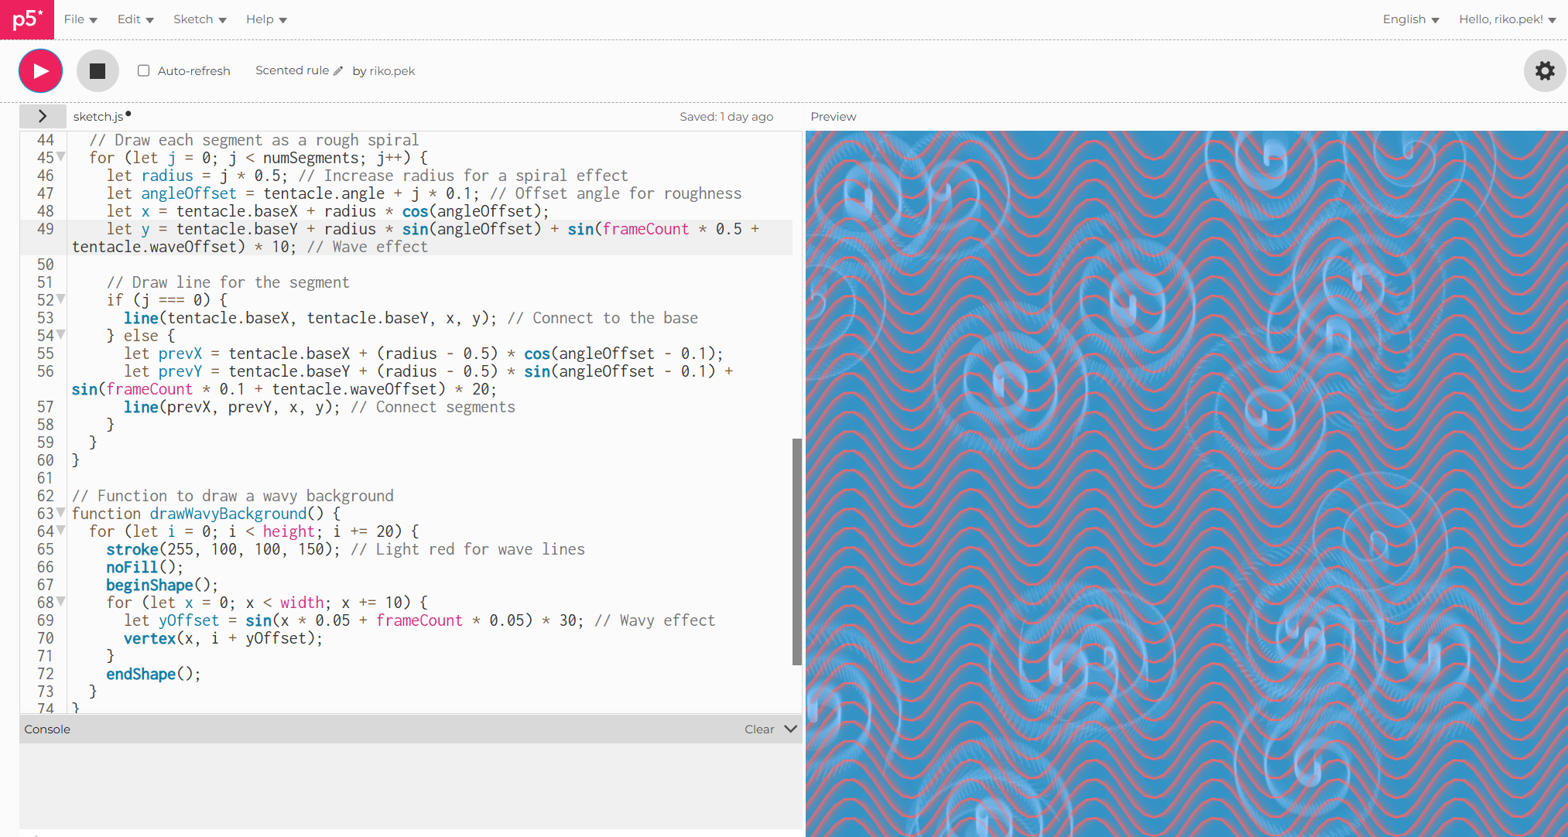Viewport: 1568px width, 837px height.
Task: Open the Edit menu
Action: pos(135,19)
